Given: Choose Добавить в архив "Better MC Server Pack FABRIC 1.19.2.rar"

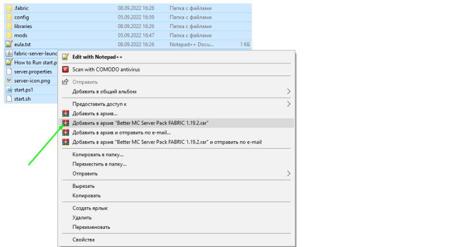Looking at the screenshot, I should (141, 122).
